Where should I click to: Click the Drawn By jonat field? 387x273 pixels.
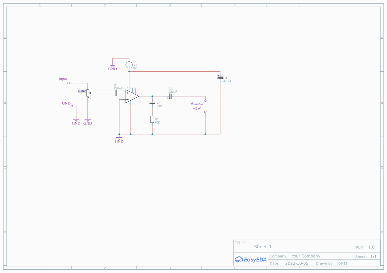342,263
